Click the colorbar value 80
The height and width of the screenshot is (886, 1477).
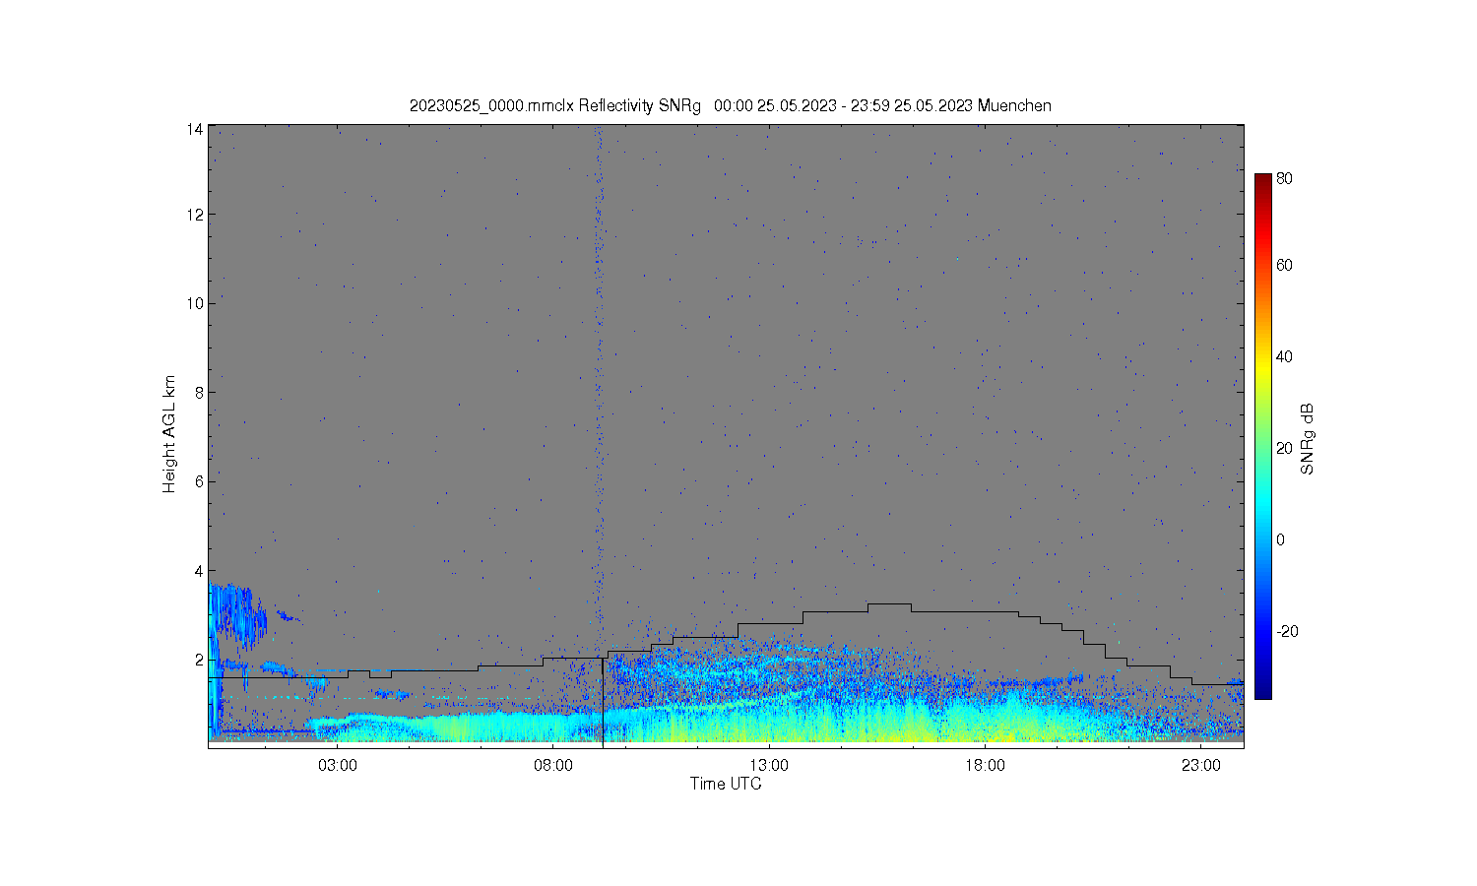(x=1284, y=179)
